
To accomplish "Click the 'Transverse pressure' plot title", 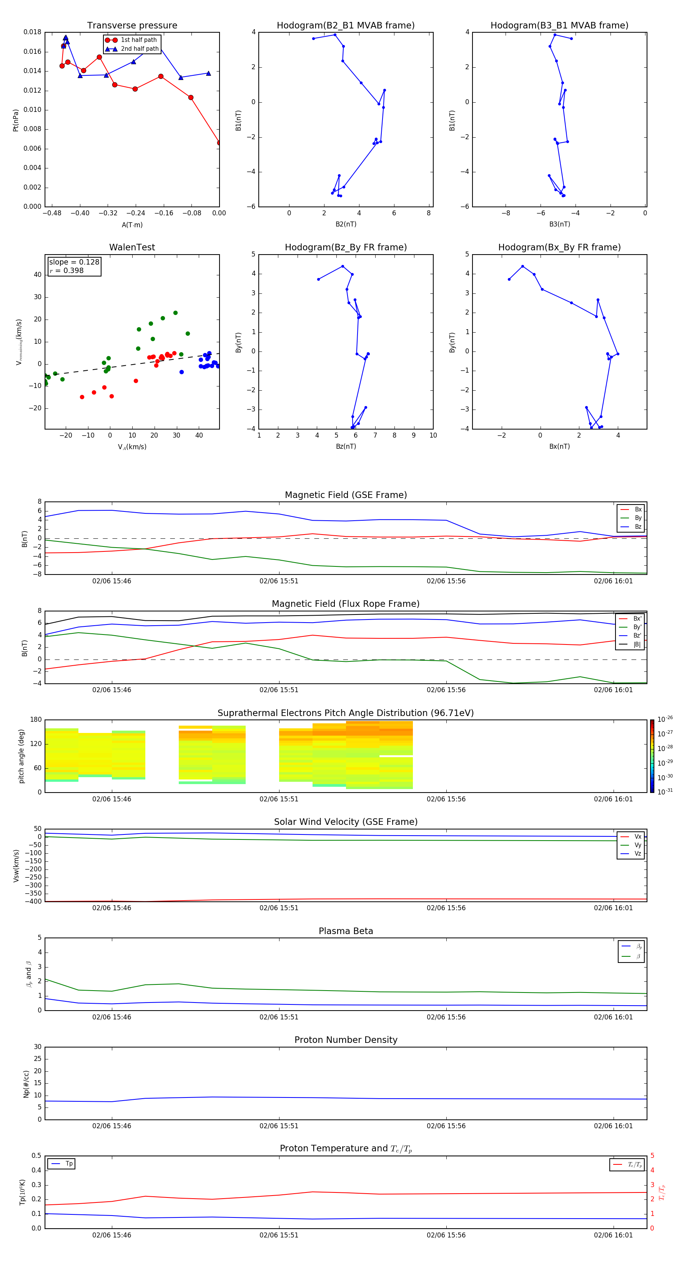I will coord(132,26).
